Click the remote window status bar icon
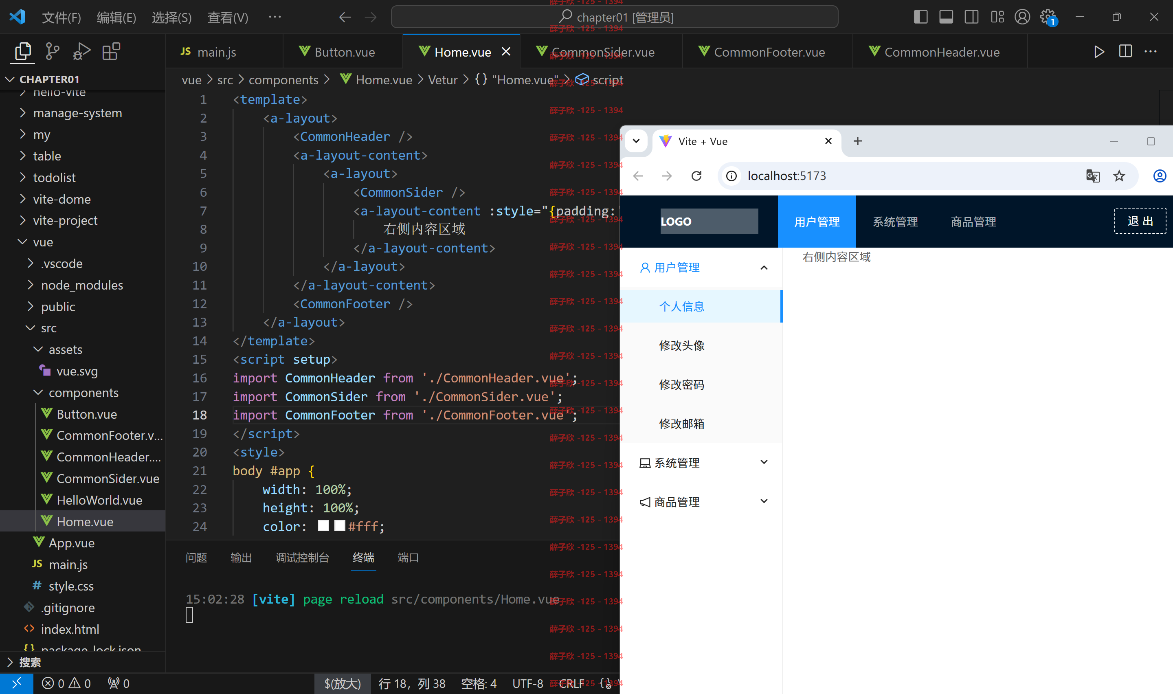This screenshot has height=694, width=1173. pyautogui.click(x=16, y=683)
